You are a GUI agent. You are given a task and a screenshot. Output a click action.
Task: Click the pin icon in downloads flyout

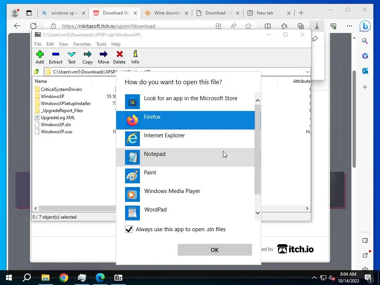pos(315,39)
